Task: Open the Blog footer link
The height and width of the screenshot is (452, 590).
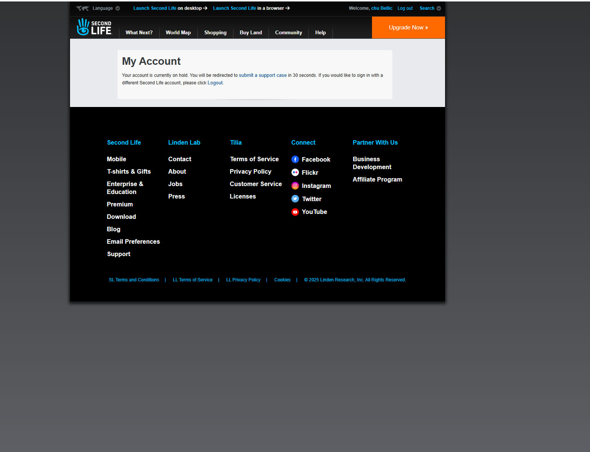Action: click(x=113, y=229)
